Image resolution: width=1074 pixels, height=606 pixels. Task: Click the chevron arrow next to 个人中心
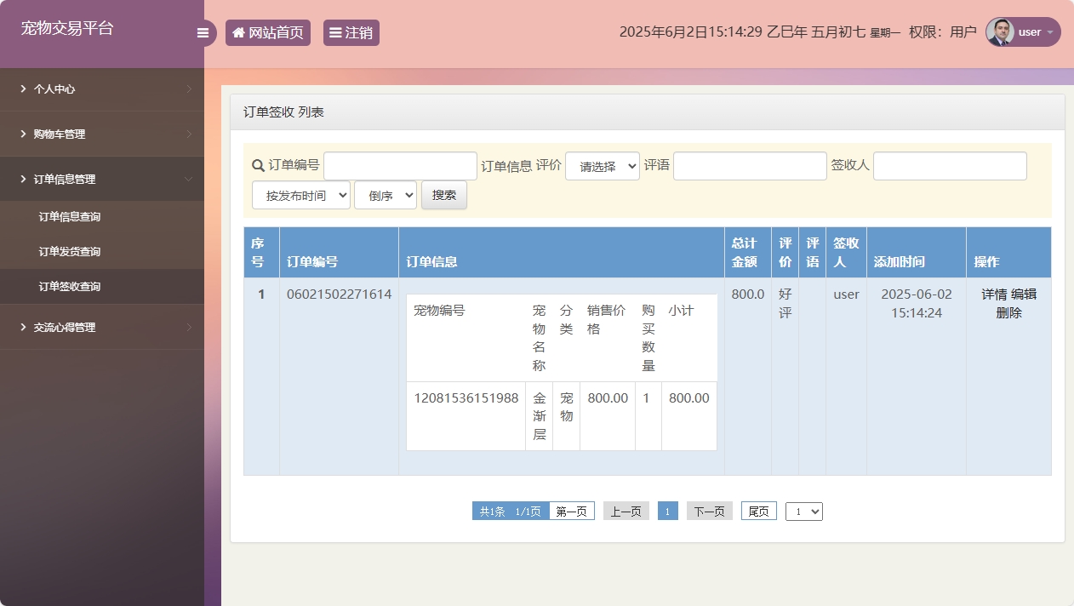click(x=191, y=89)
